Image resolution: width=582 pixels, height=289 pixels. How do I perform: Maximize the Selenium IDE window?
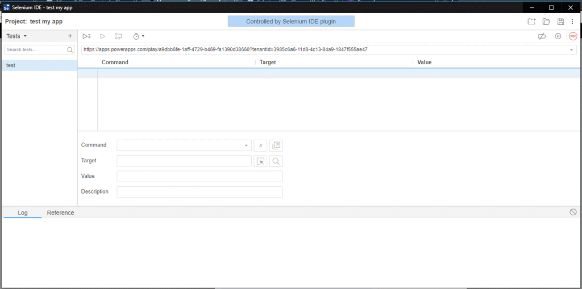(551, 7)
